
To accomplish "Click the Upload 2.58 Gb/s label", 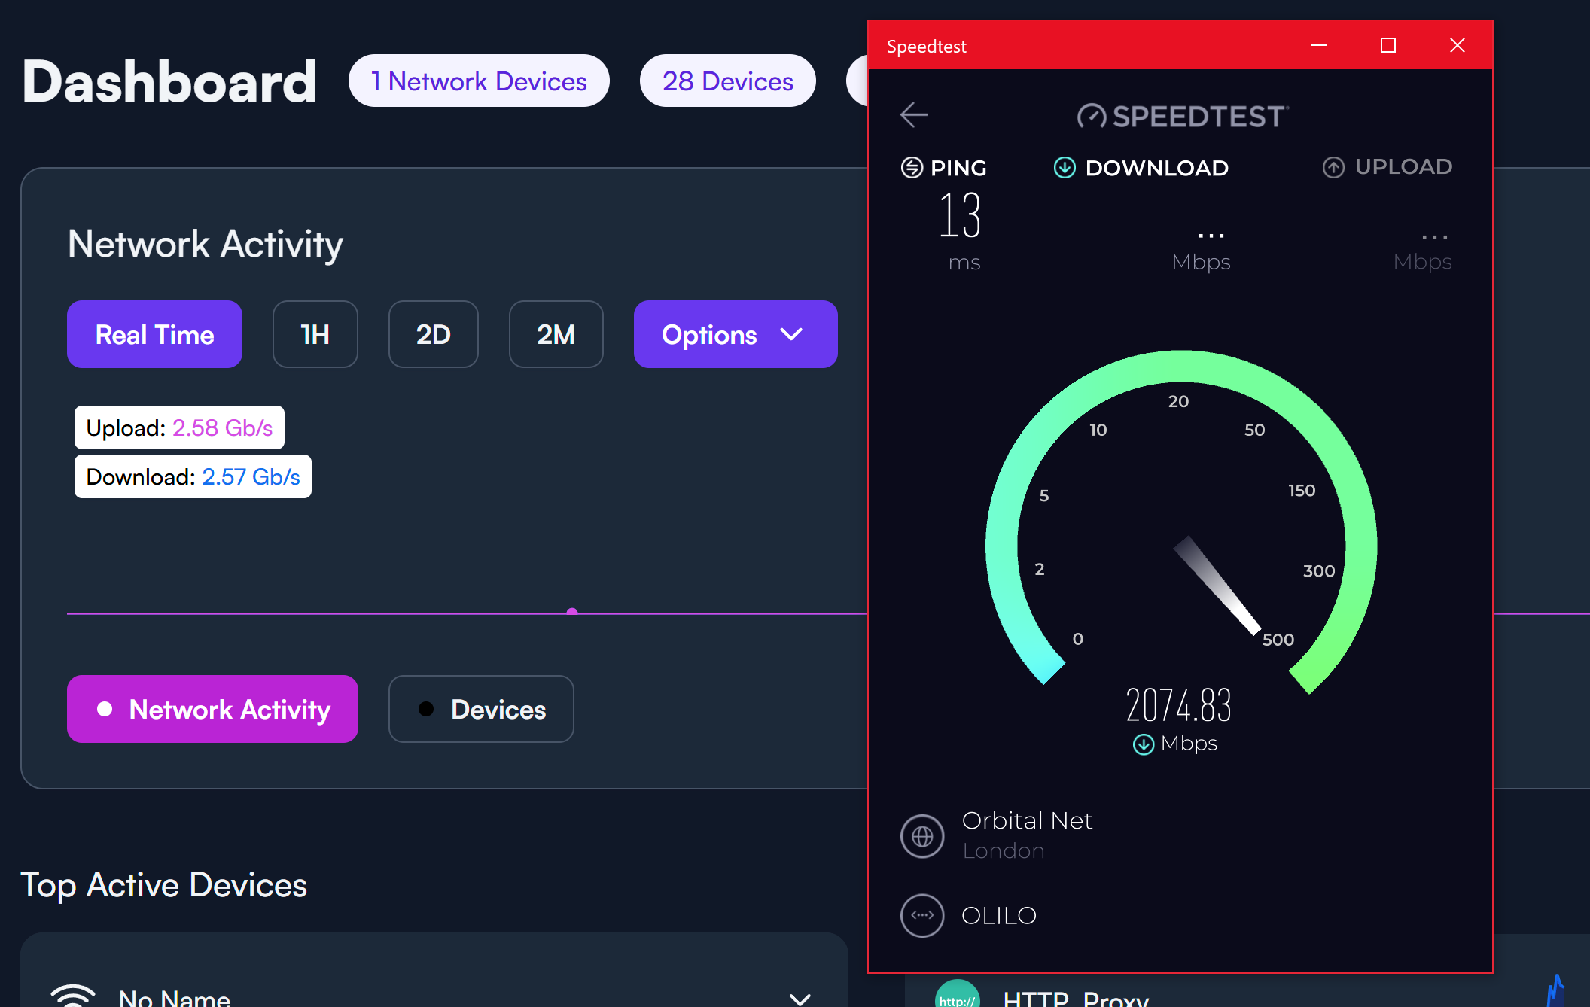I will click(179, 427).
